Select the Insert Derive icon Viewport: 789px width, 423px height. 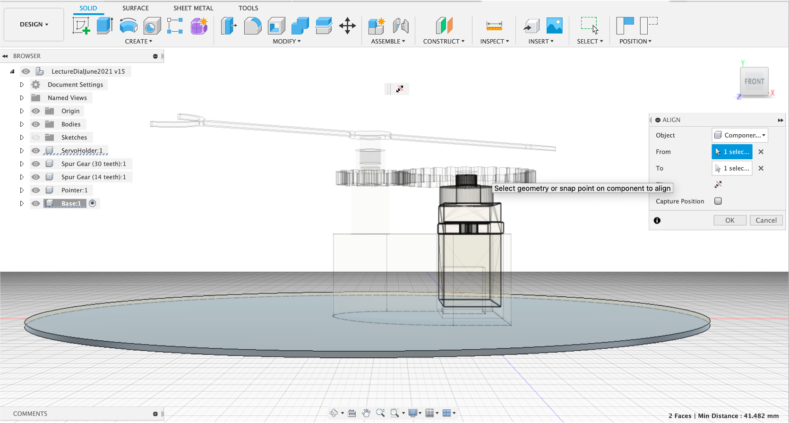coord(532,26)
